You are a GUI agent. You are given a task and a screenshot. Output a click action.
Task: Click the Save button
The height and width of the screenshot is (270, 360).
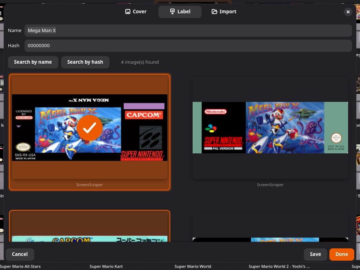315,255
